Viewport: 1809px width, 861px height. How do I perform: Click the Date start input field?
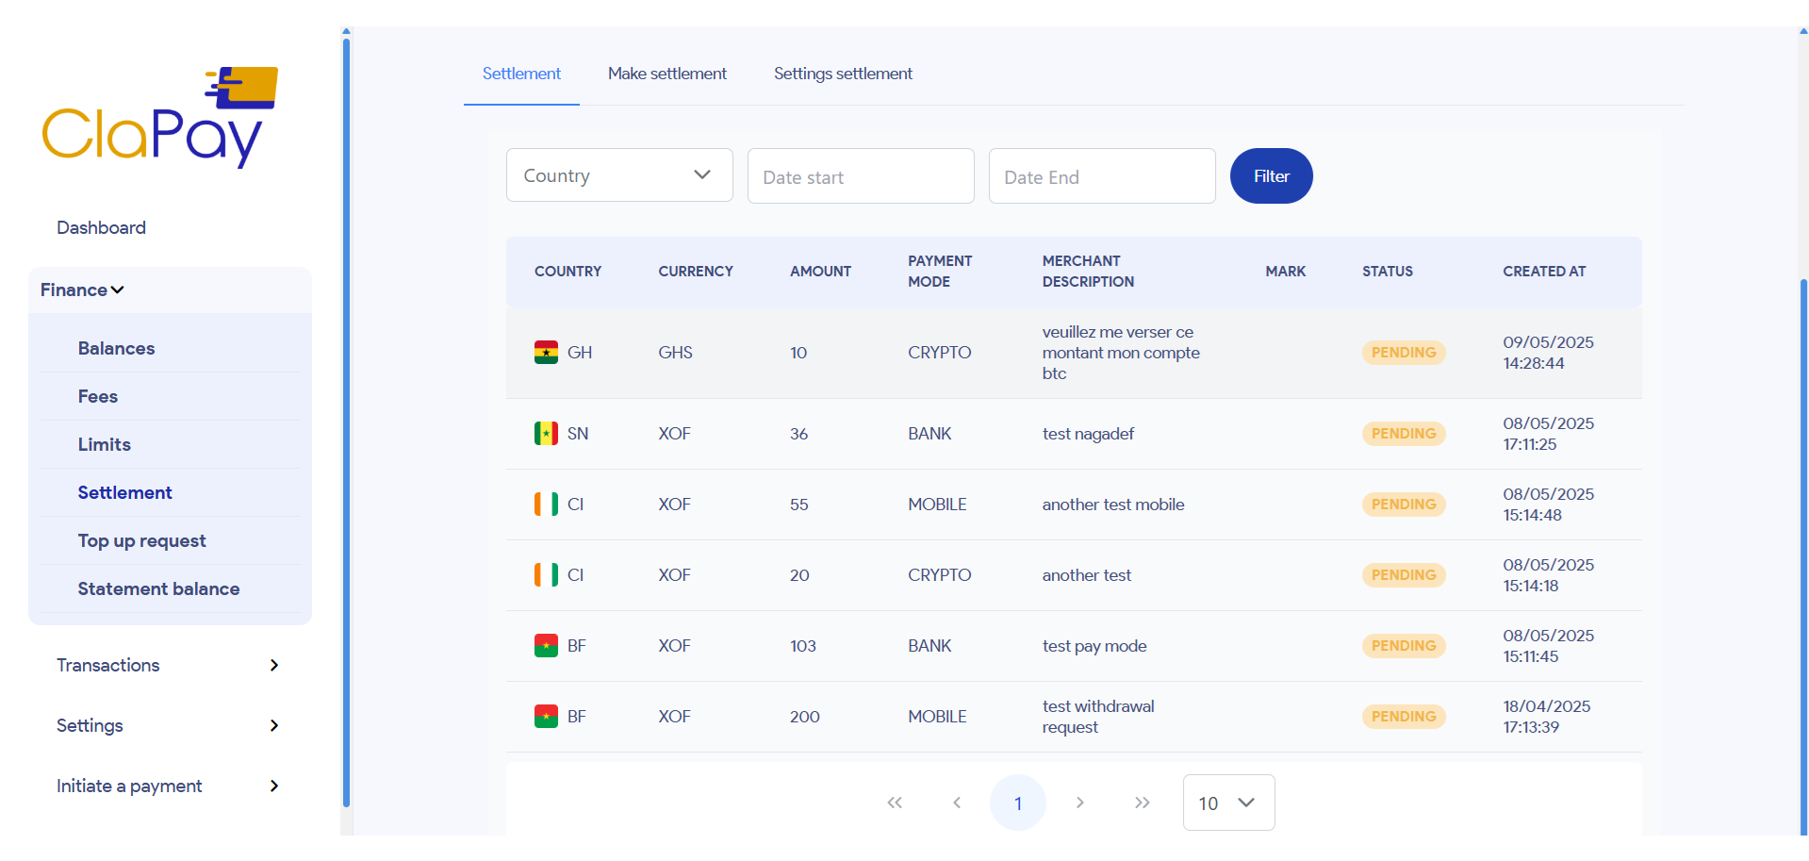860,176
